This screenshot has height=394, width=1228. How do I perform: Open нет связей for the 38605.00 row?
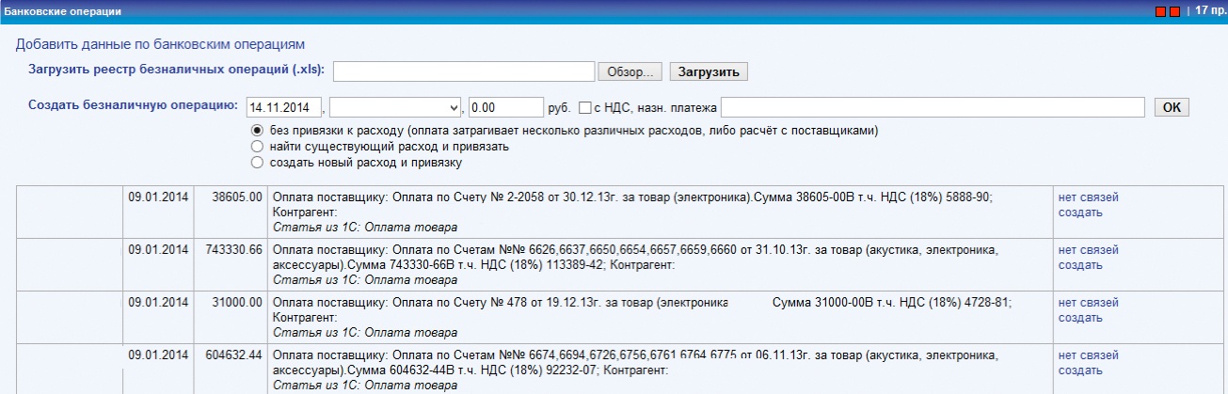pyautogui.click(x=1088, y=197)
